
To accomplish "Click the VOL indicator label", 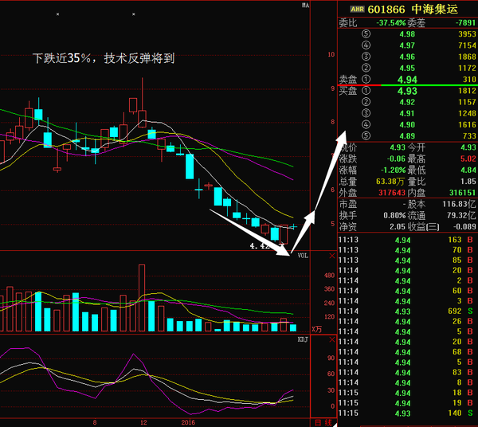I will click(302, 256).
